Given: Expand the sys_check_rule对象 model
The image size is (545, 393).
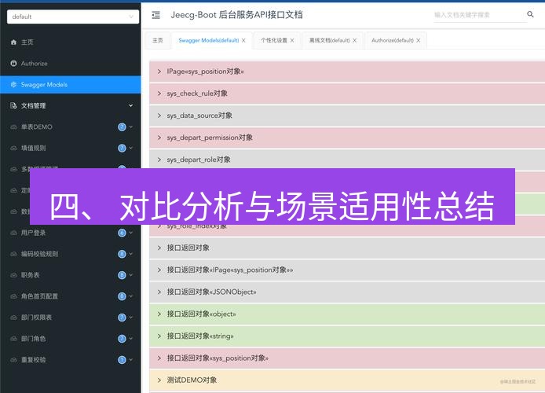Looking at the screenshot, I should 347,94.
